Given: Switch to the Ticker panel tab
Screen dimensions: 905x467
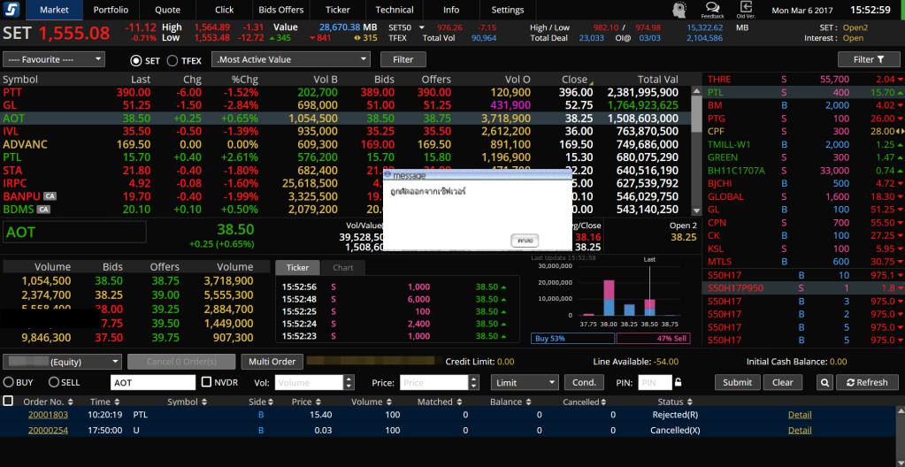Looking at the screenshot, I should pos(298,268).
